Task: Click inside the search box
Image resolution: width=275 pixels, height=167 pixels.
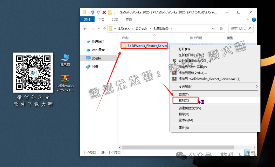Action: coord(239,28)
